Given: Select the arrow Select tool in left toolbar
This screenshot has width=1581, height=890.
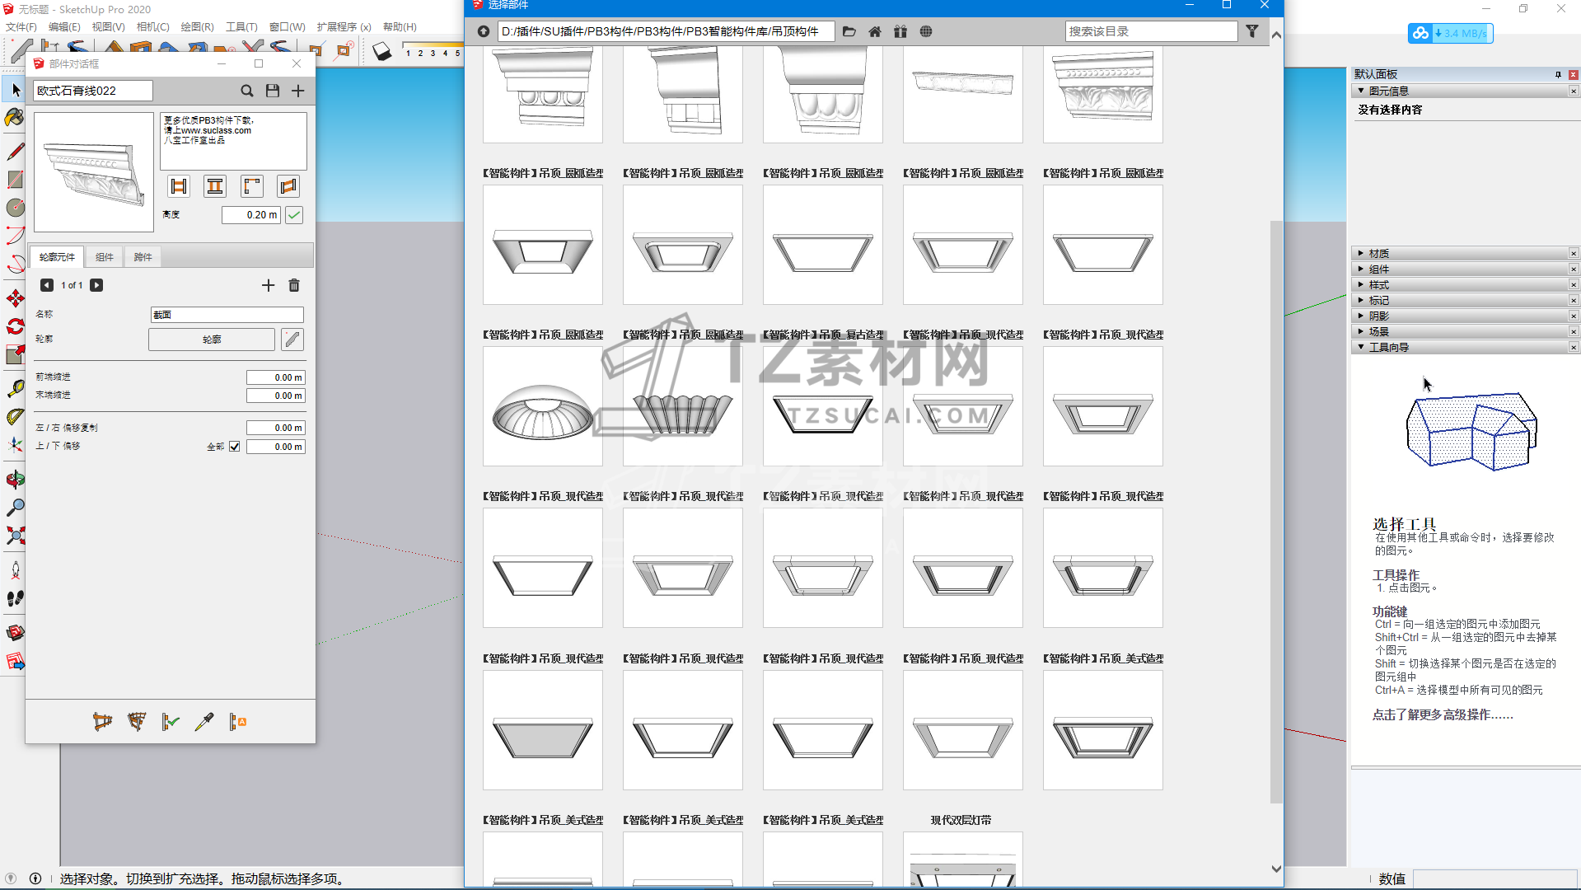Looking at the screenshot, I should 16,90.
